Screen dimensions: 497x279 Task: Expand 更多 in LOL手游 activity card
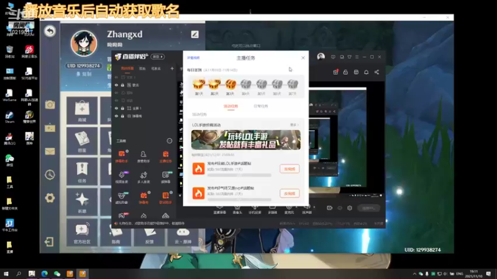pos(294,125)
